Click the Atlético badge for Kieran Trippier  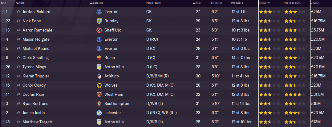(x=99, y=76)
